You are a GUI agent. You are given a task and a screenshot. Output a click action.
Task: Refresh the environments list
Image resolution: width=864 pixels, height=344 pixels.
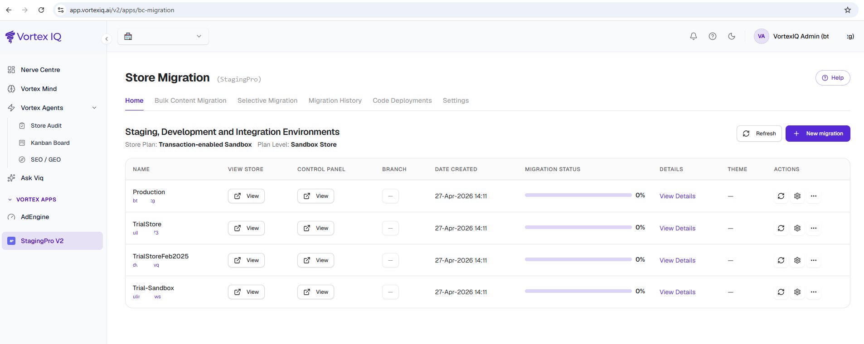pos(759,134)
